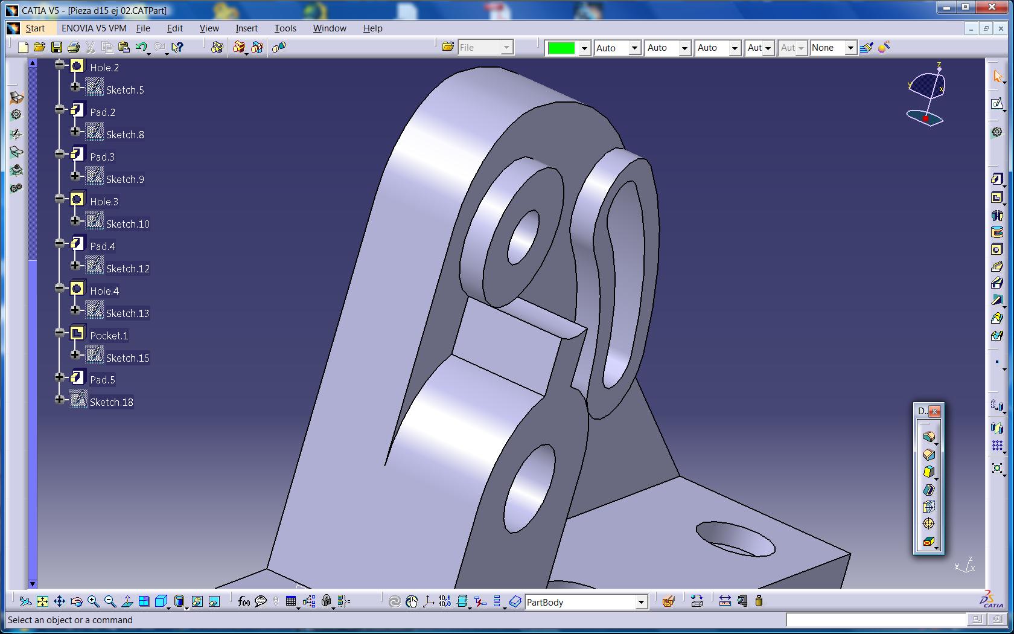Open the PartBody dropdown
The image size is (1014, 634).
[x=641, y=602]
